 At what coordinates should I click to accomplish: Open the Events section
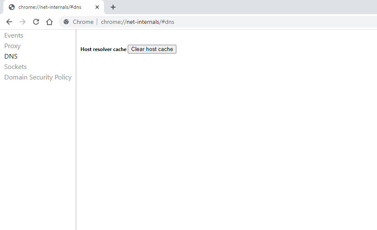pyautogui.click(x=14, y=36)
